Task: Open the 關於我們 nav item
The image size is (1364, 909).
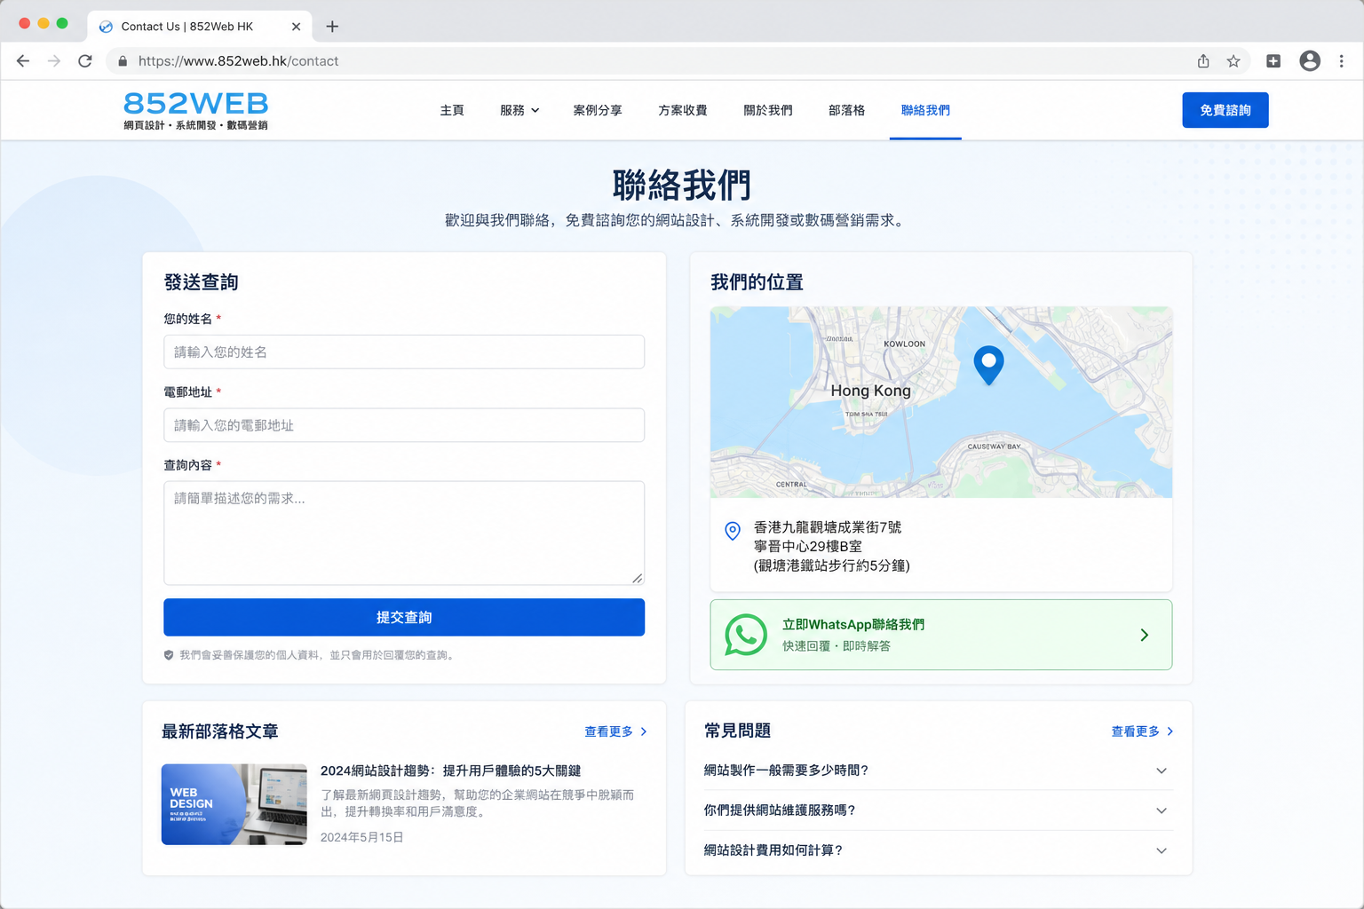Action: (768, 110)
